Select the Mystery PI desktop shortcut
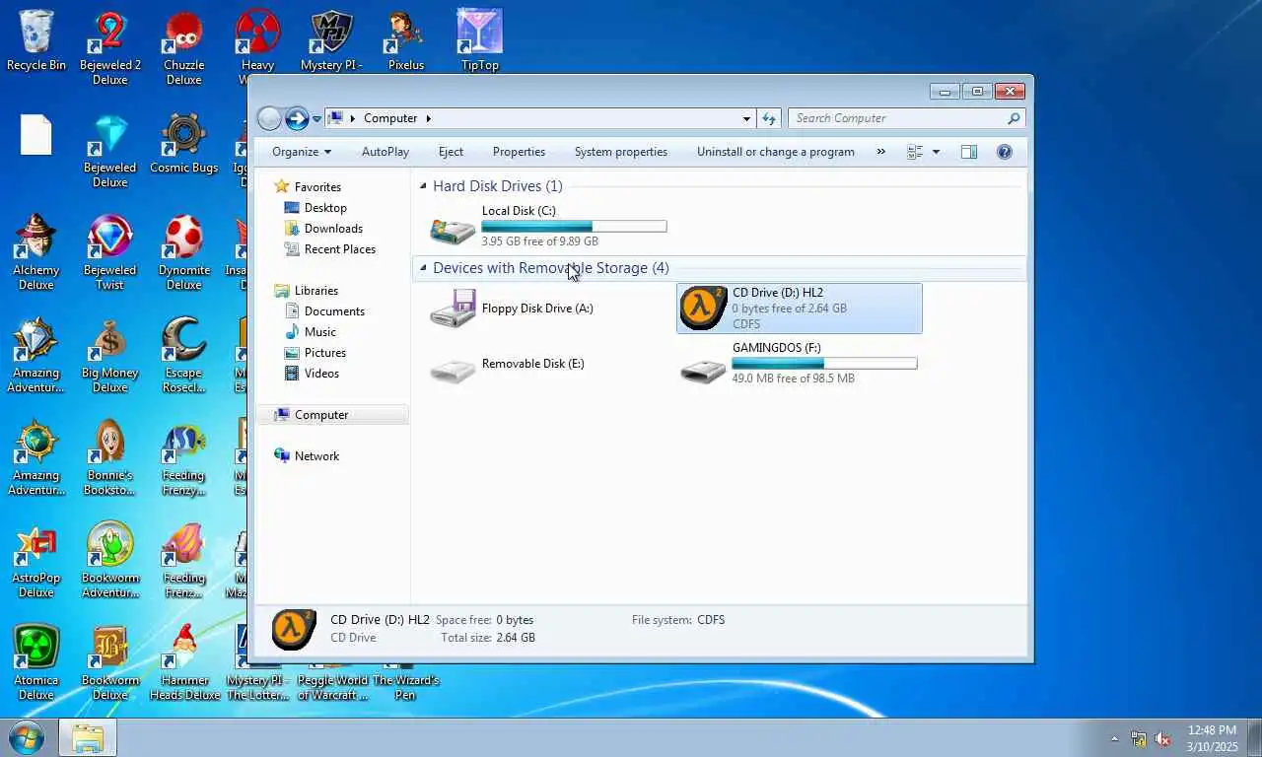This screenshot has width=1262, height=757. [x=331, y=41]
